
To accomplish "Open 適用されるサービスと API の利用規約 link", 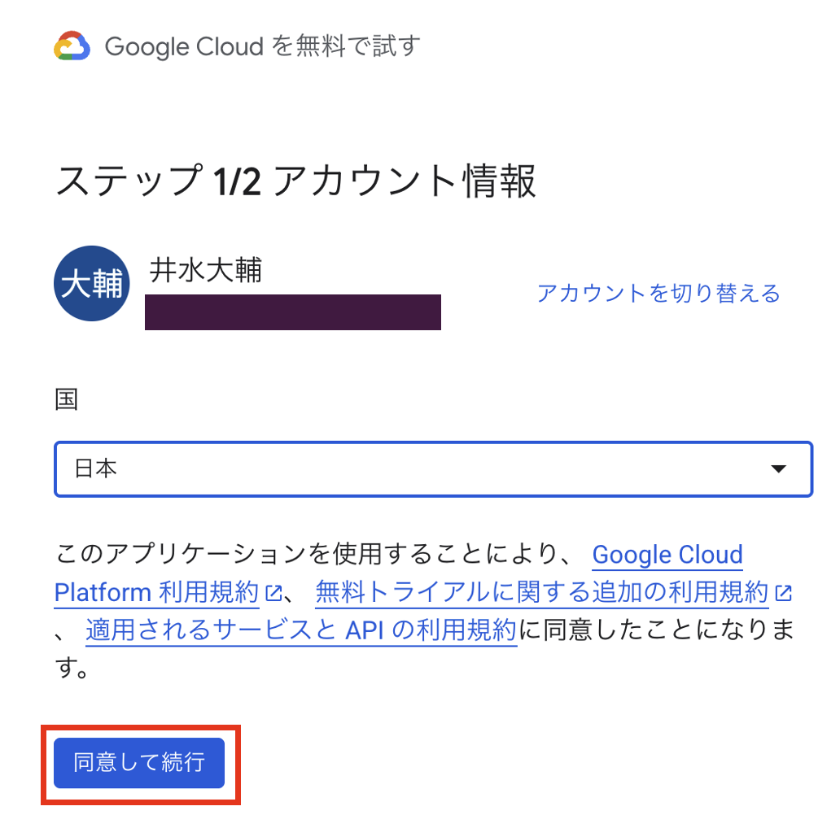I will point(301,630).
